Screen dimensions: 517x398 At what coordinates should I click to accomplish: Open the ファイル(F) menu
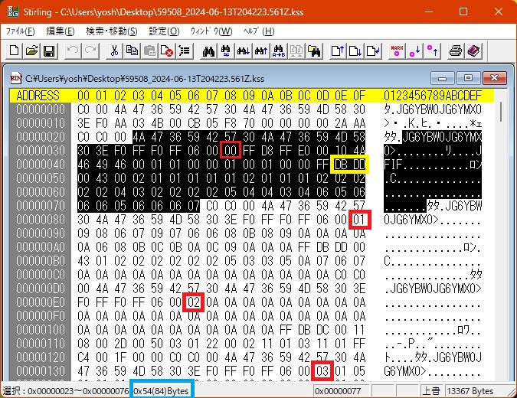pyautogui.click(x=20, y=31)
